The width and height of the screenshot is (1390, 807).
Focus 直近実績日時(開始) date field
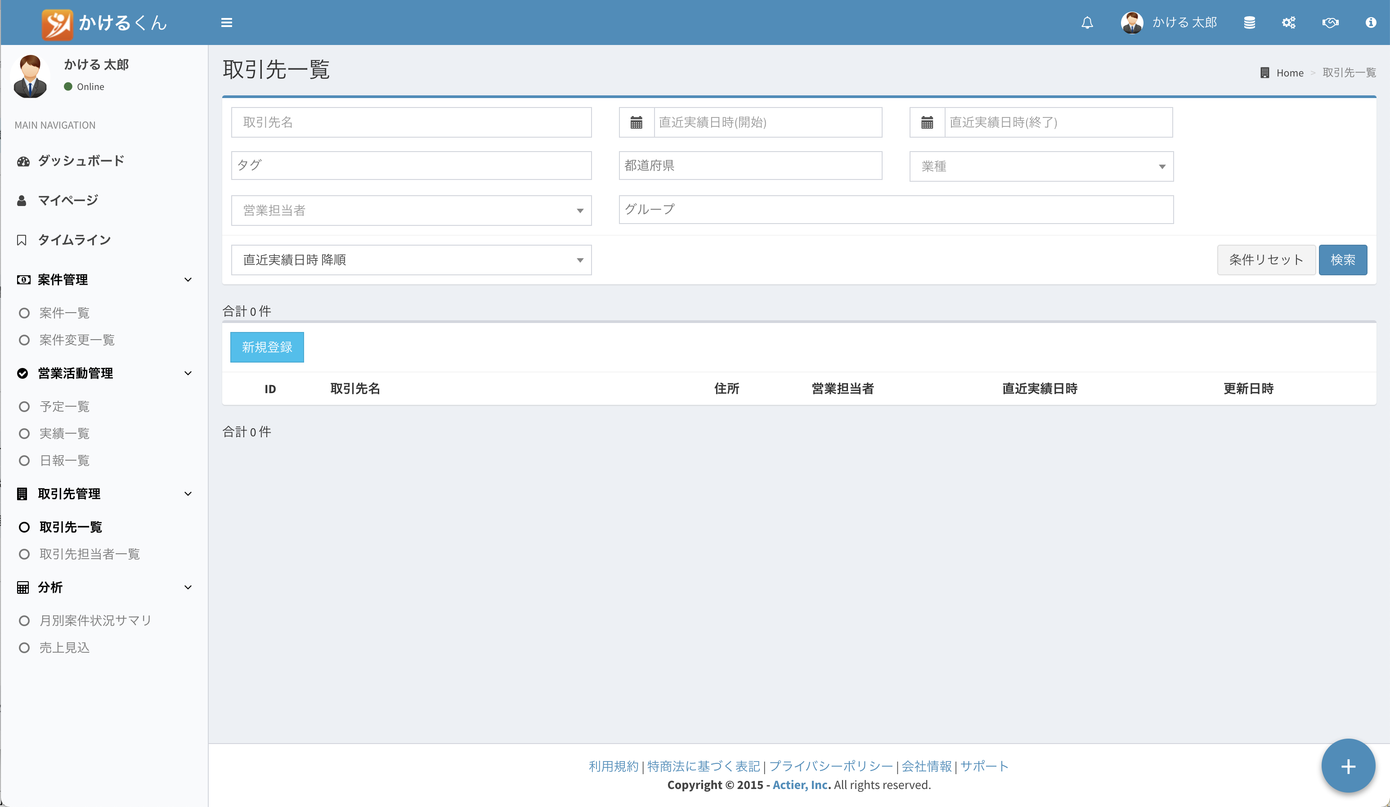[x=768, y=122]
